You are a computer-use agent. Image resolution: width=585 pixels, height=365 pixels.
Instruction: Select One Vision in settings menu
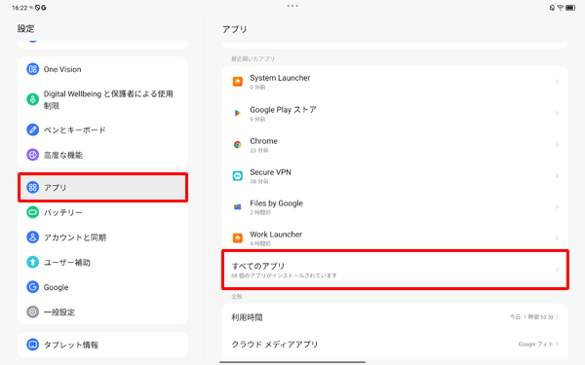pyautogui.click(x=102, y=69)
